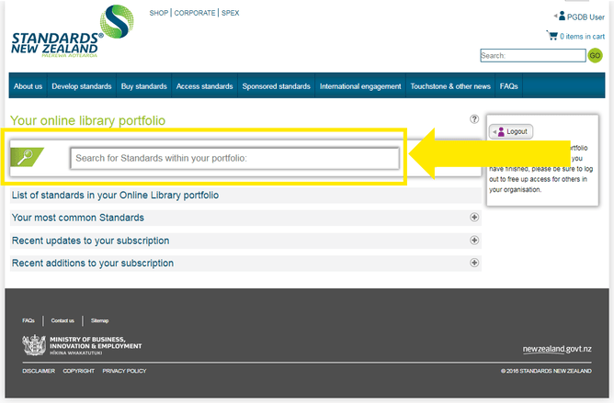Open the 0 items in cart link

coord(583,37)
